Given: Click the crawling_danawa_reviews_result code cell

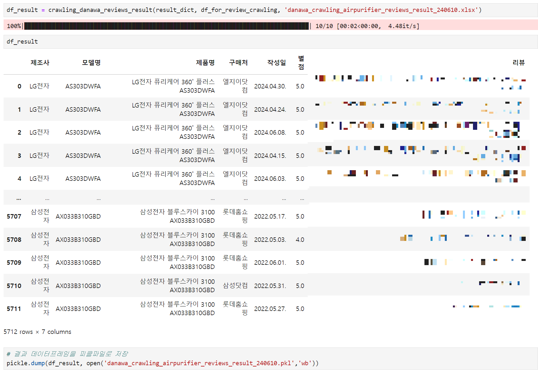Looking at the screenshot, I should pos(270,10).
